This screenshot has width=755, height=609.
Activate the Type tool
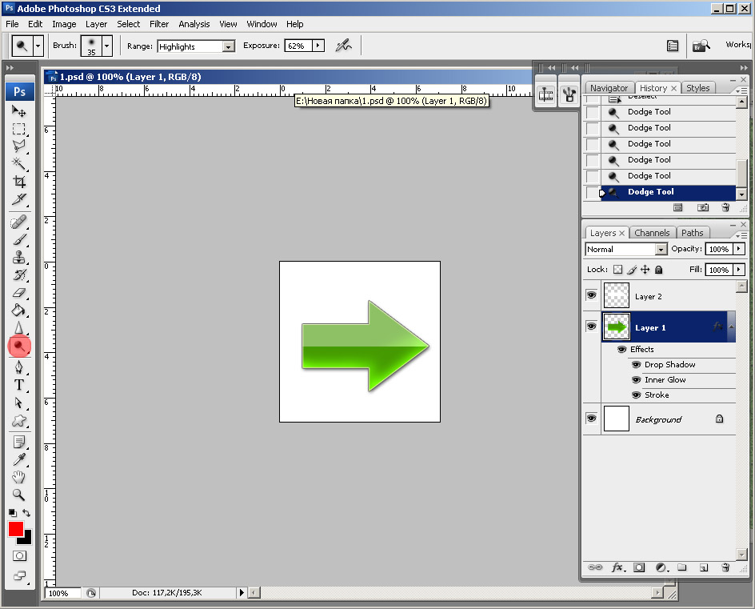(x=18, y=385)
